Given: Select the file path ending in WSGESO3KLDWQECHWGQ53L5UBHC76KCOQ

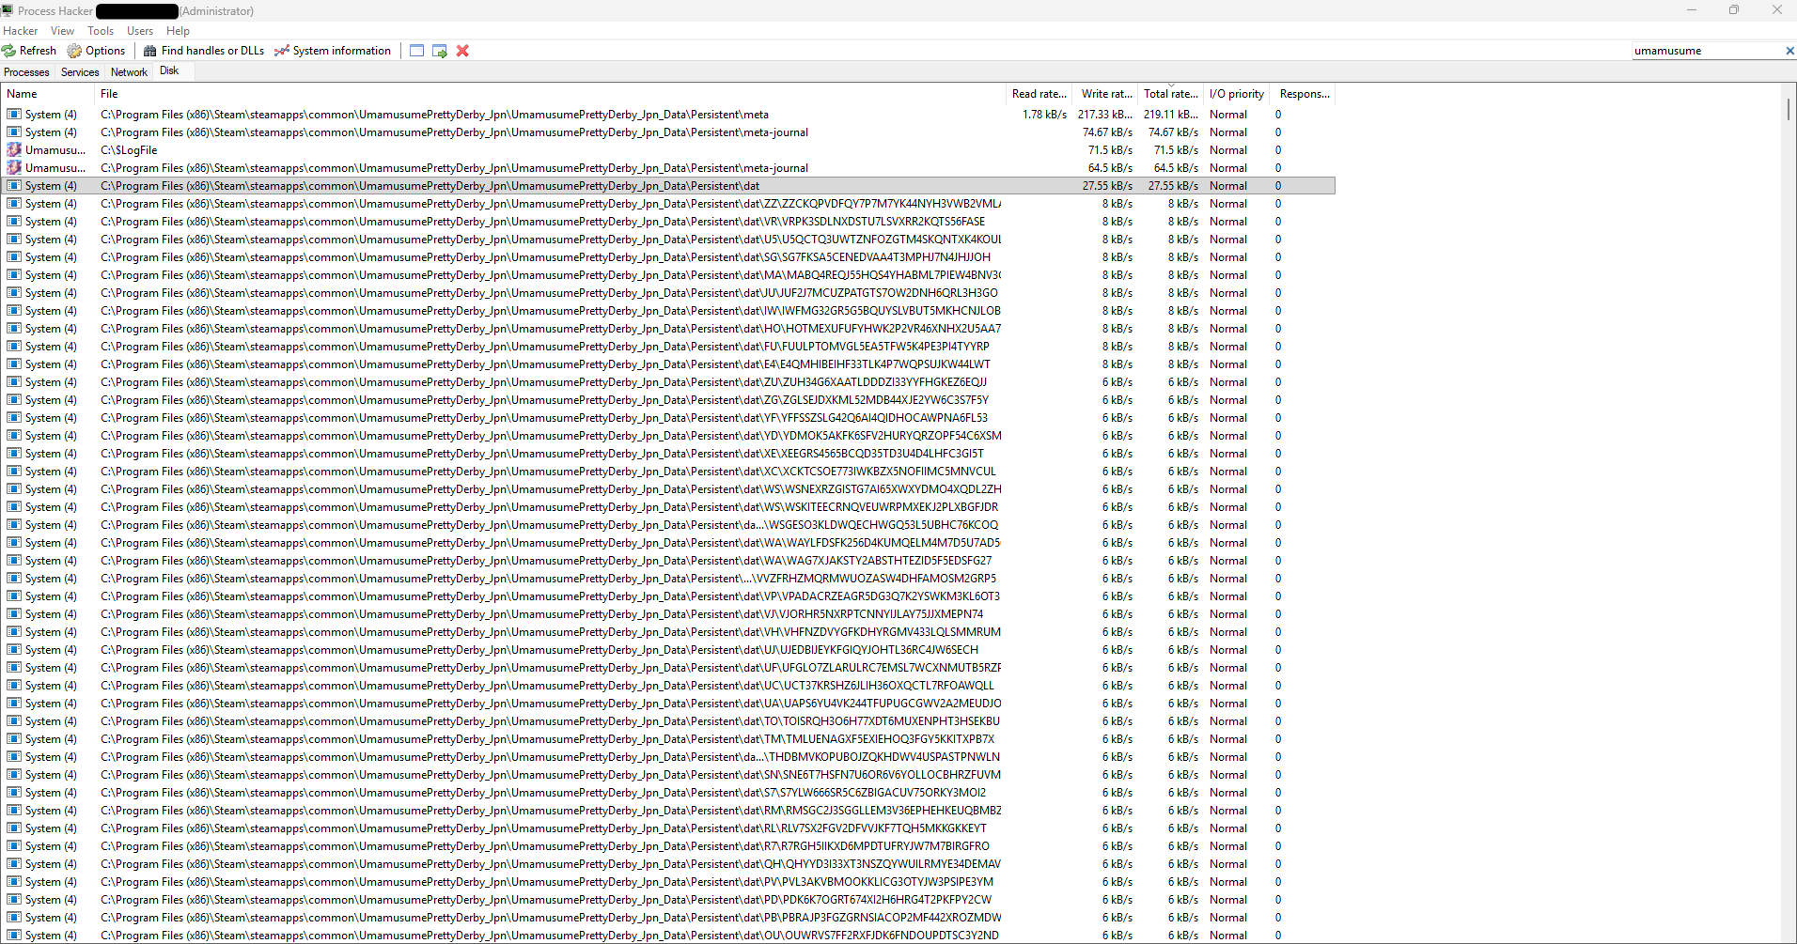Looking at the screenshot, I should 550,525.
